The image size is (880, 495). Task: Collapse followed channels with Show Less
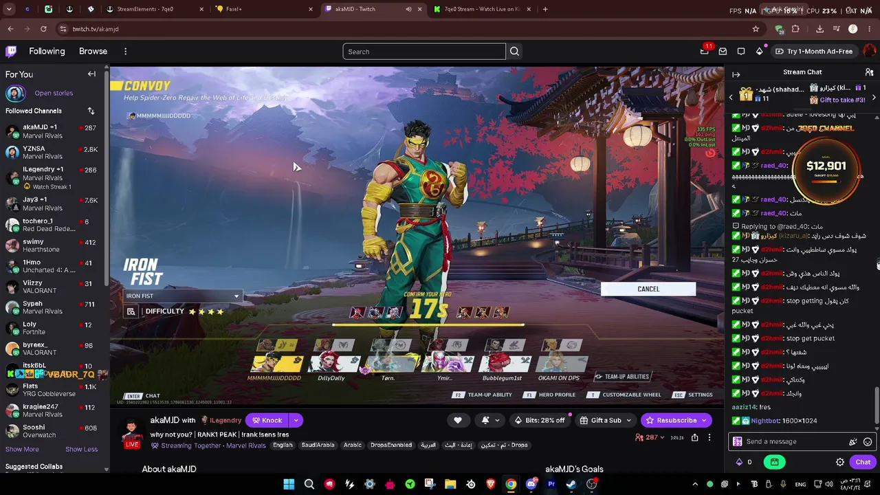81,450
